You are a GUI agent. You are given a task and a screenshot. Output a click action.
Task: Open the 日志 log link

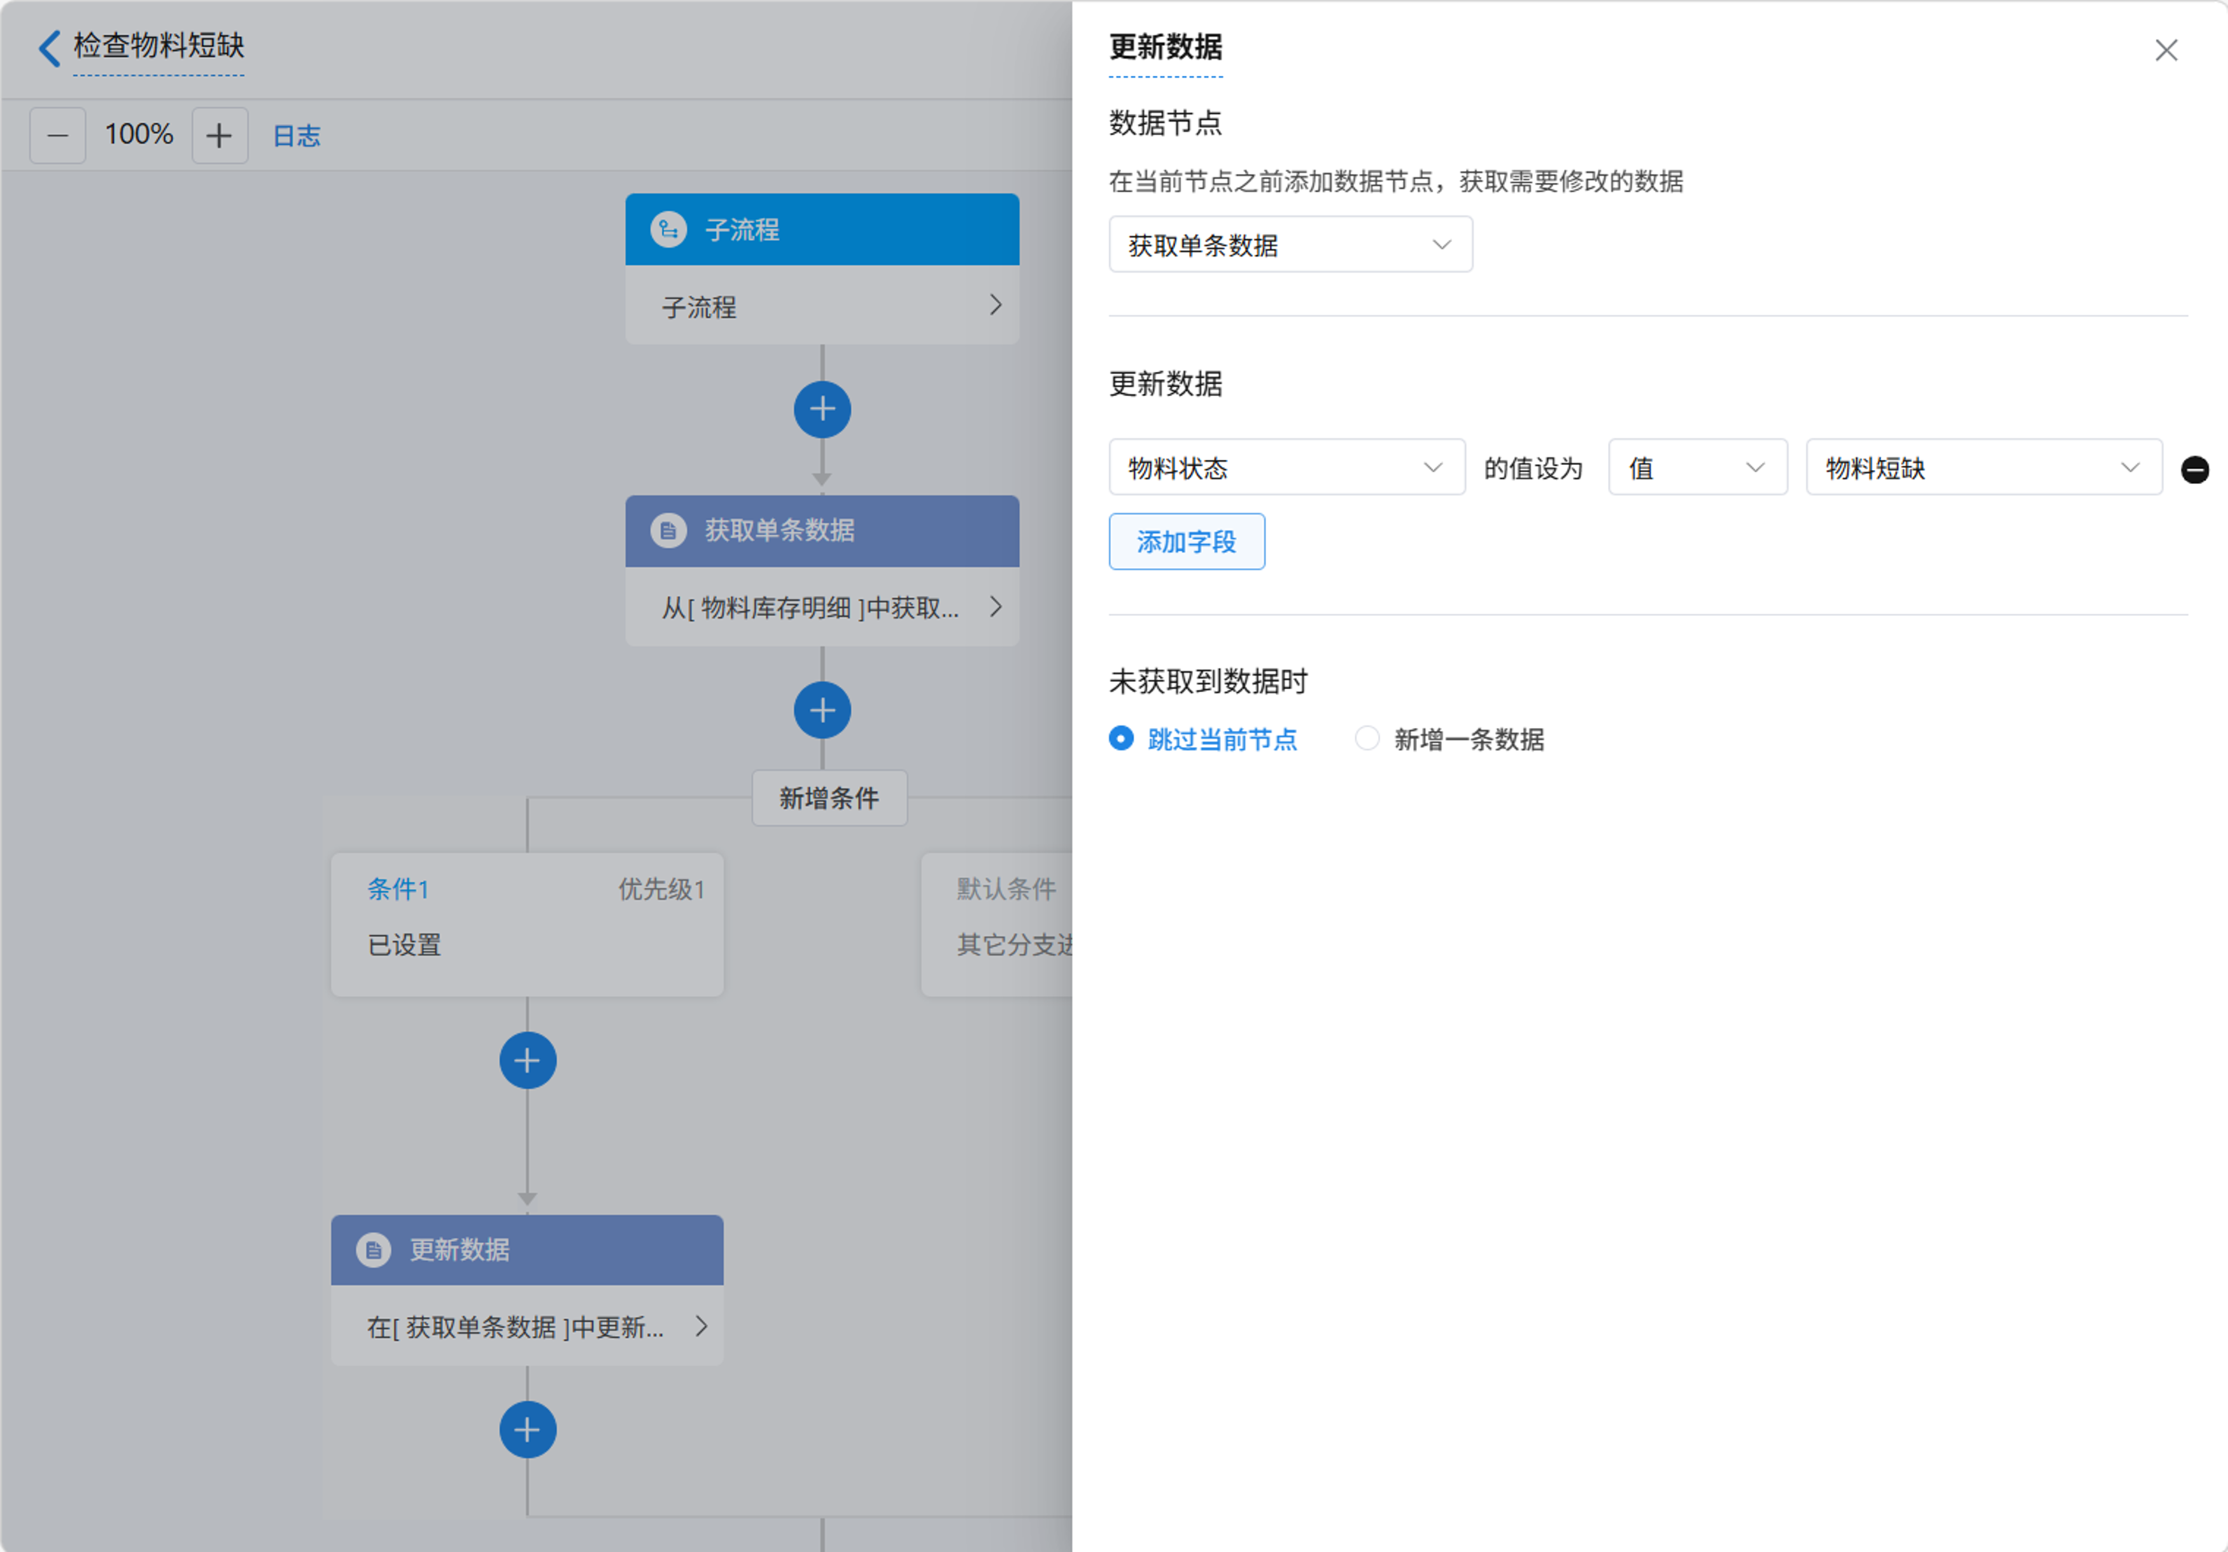pos(296,136)
